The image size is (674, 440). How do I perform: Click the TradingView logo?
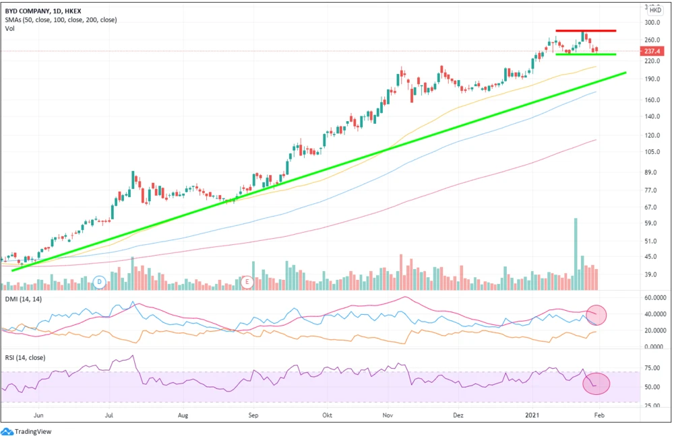[x=27, y=431]
